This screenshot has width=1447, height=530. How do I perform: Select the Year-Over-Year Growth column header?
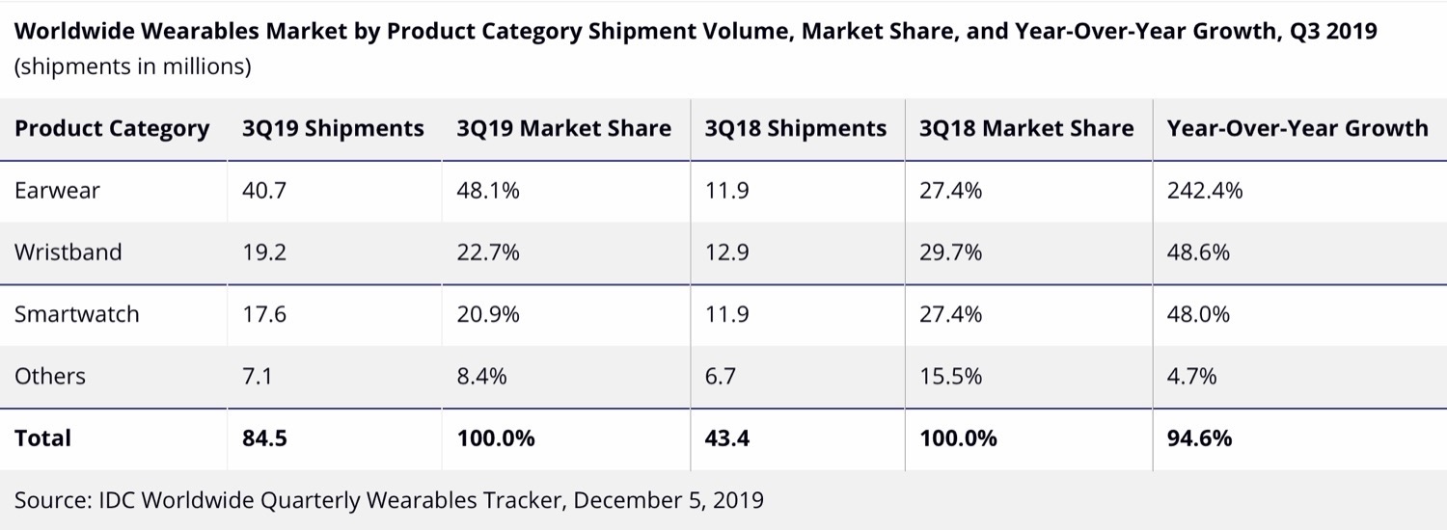1297,128
